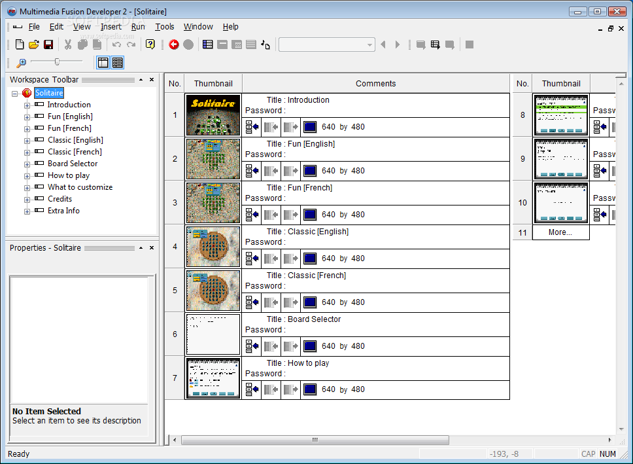Open the File menu
Viewport: 633px width, 464px height.
coord(34,27)
